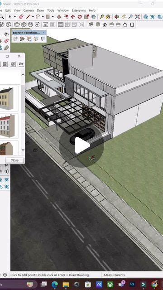
Task: Click the grid view icon in dialog
Action: (x=5, y=64)
